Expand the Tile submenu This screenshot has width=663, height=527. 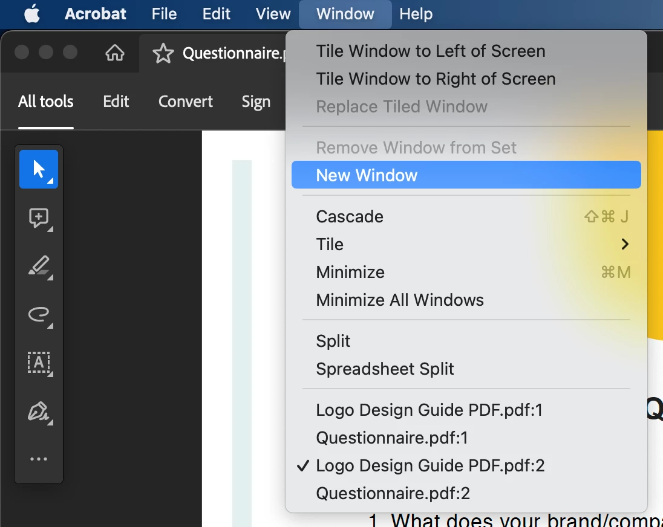pos(466,245)
